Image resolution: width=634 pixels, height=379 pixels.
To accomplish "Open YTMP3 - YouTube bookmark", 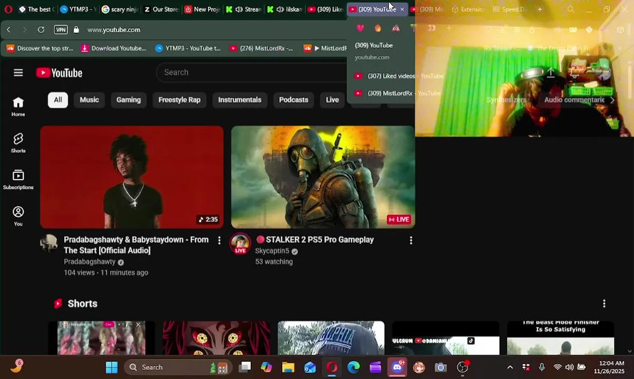I will point(188,48).
